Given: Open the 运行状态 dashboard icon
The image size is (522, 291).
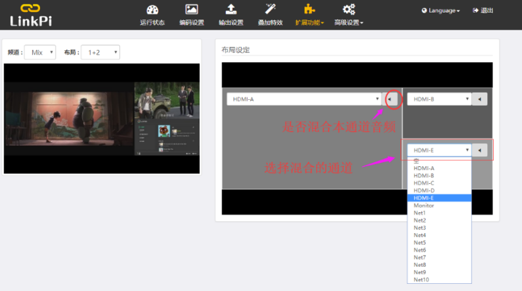Looking at the screenshot, I should (x=152, y=9).
